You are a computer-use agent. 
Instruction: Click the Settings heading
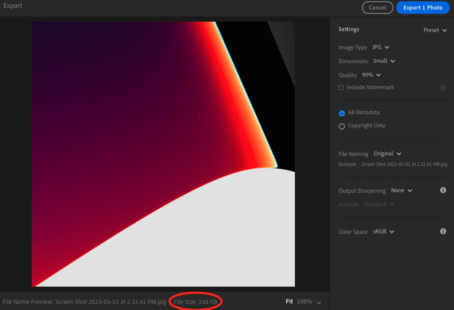pyautogui.click(x=349, y=29)
